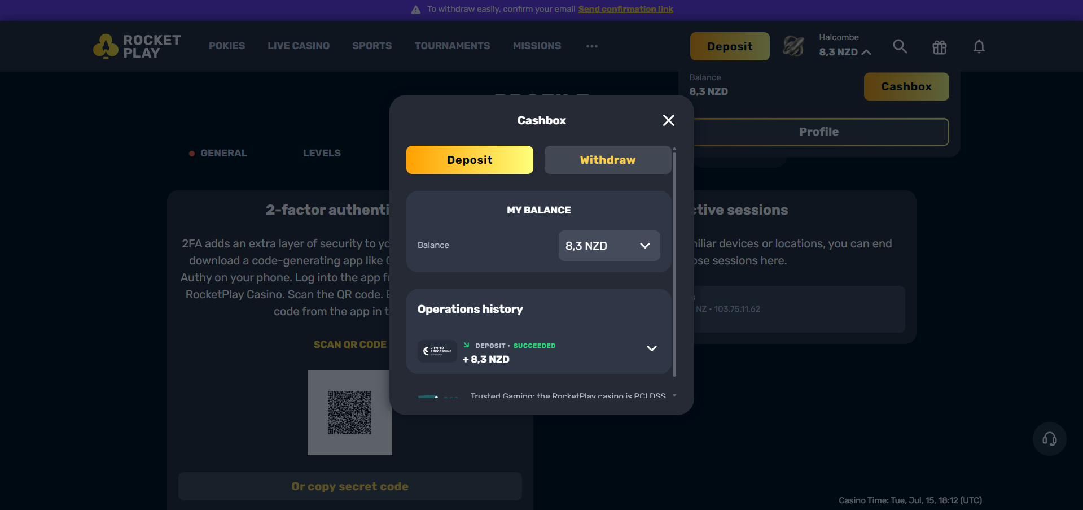This screenshot has height=510, width=1083.
Task: Click Or copy secret code button
Action: coord(350,486)
